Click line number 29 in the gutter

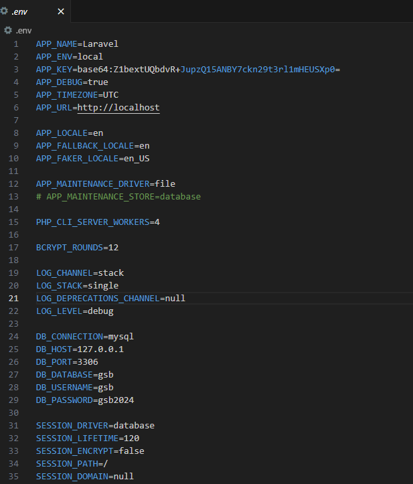tap(16, 400)
